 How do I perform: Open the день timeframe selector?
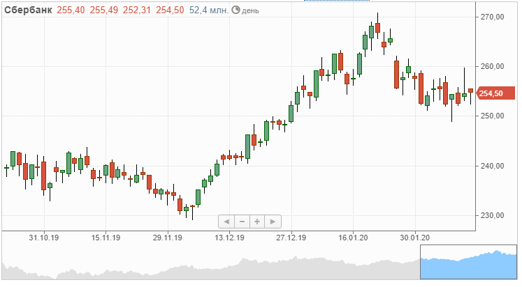point(250,10)
